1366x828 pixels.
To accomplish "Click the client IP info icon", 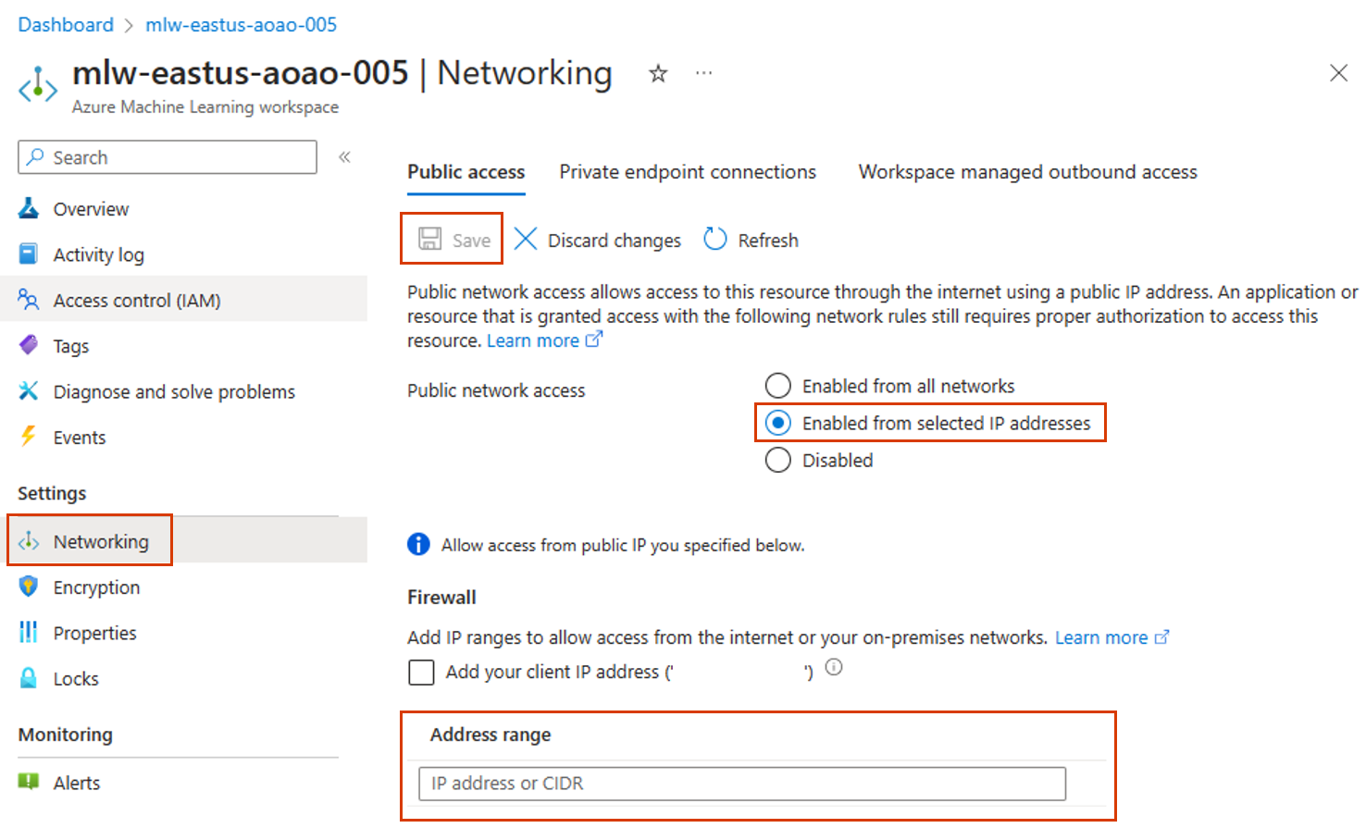I will (x=834, y=667).
